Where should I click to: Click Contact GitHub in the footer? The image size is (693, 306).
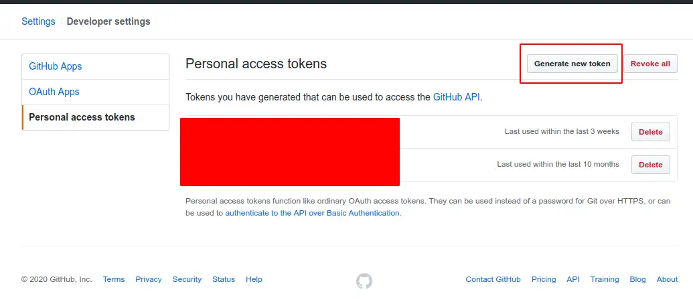pos(493,279)
